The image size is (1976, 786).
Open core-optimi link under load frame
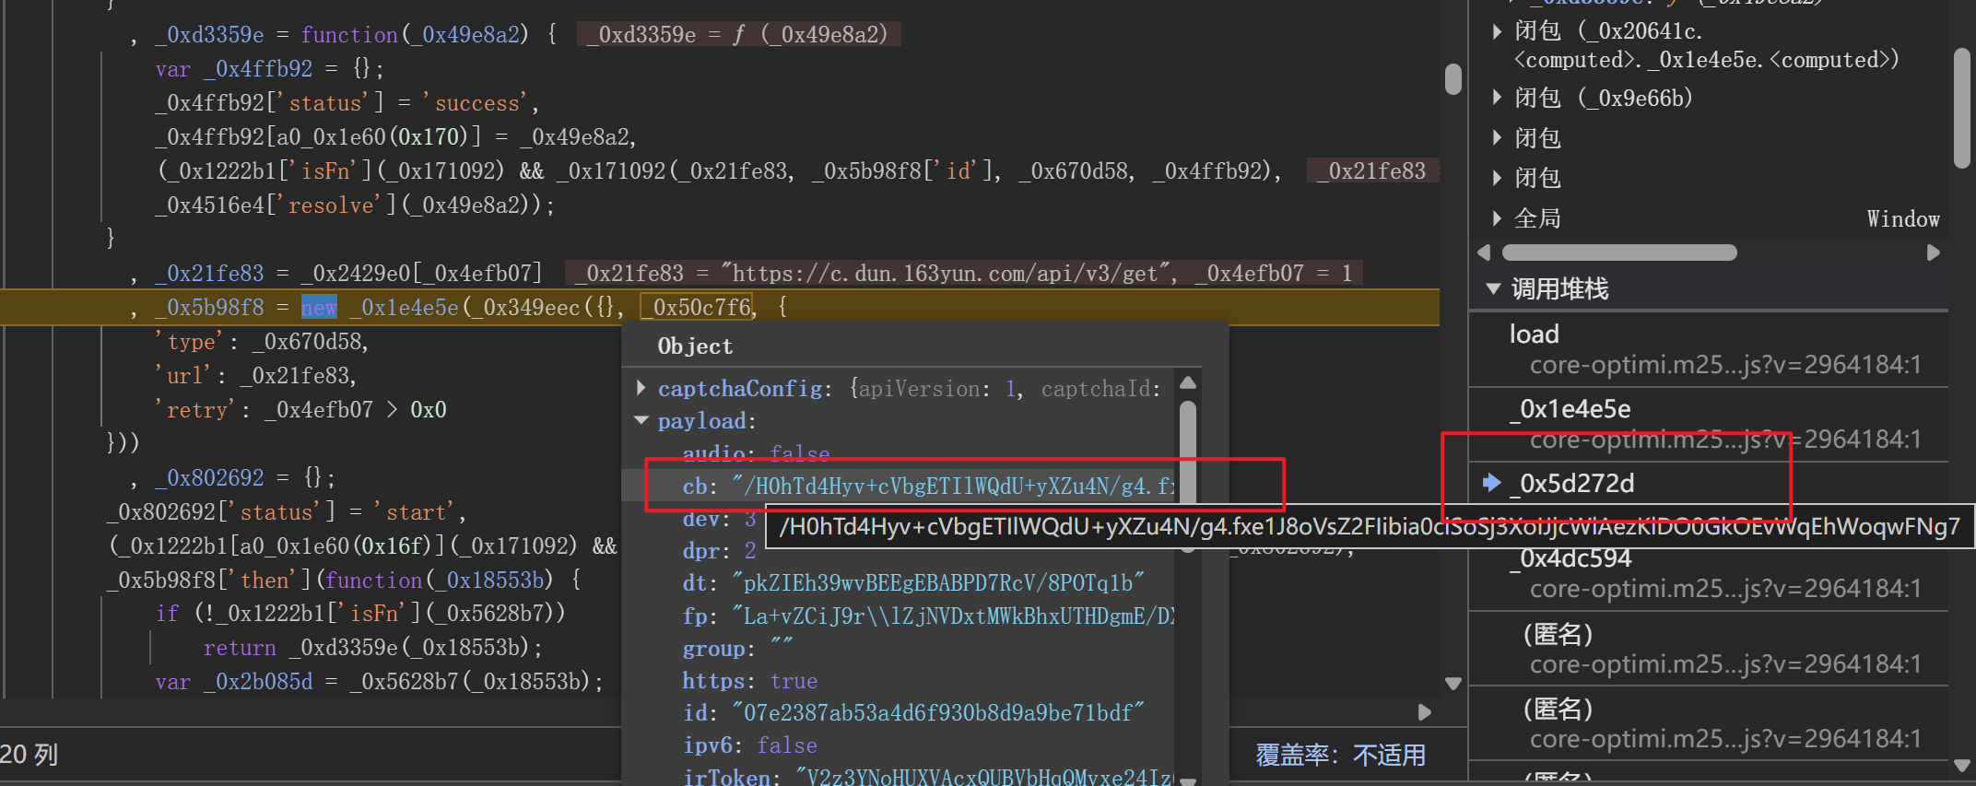coord(1725,366)
